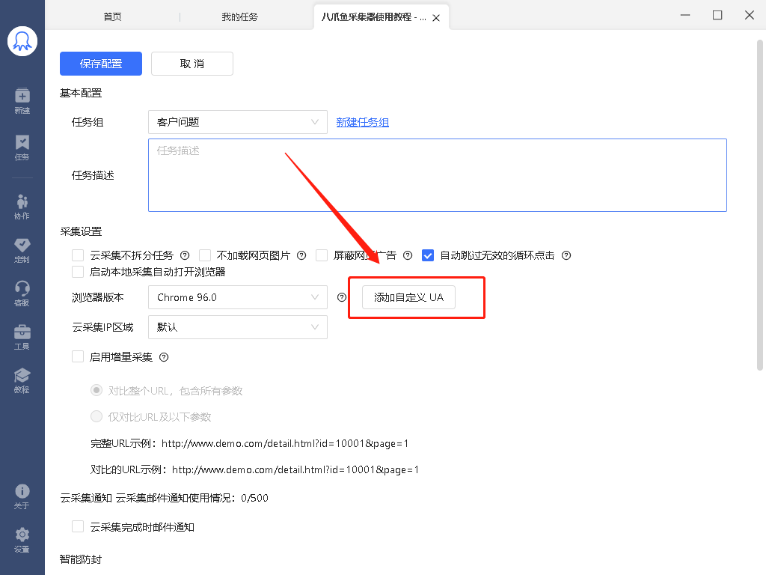The width and height of the screenshot is (766, 575).
Task: Open the 设置 settings gear icon
Action: point(22,541)
